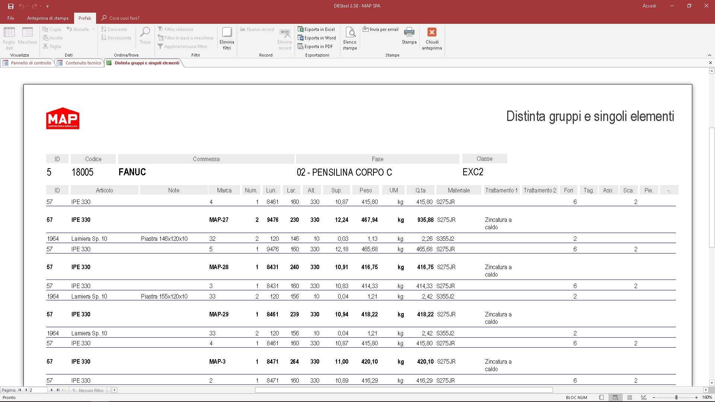Screen dimensions: 715x402
Task: Go to last page in page navigator
Action: pos(58,390)
